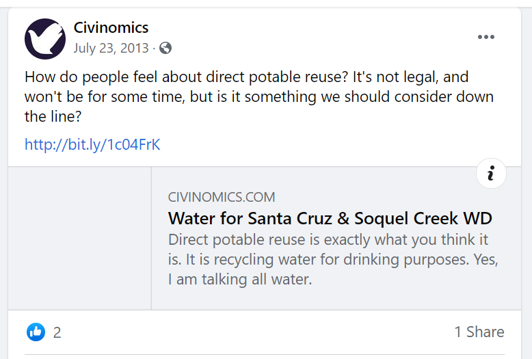
Task: Click the Civinomics bird logo avatar
Action: point(45,39)
